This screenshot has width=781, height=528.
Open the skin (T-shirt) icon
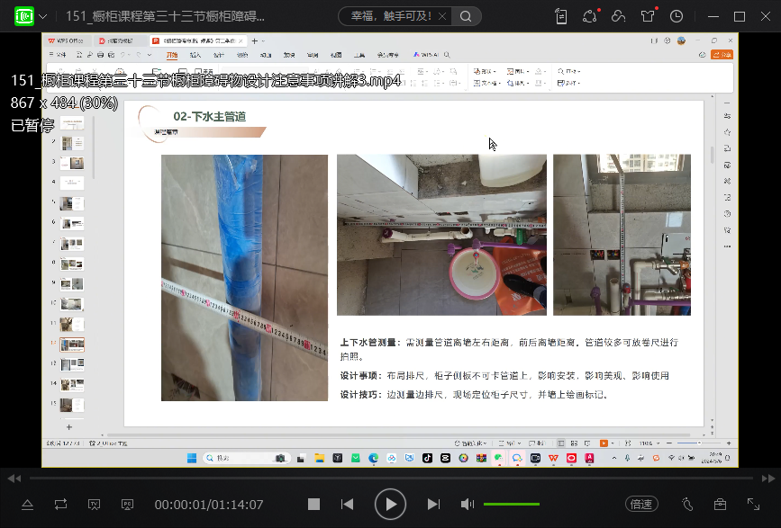648,16
